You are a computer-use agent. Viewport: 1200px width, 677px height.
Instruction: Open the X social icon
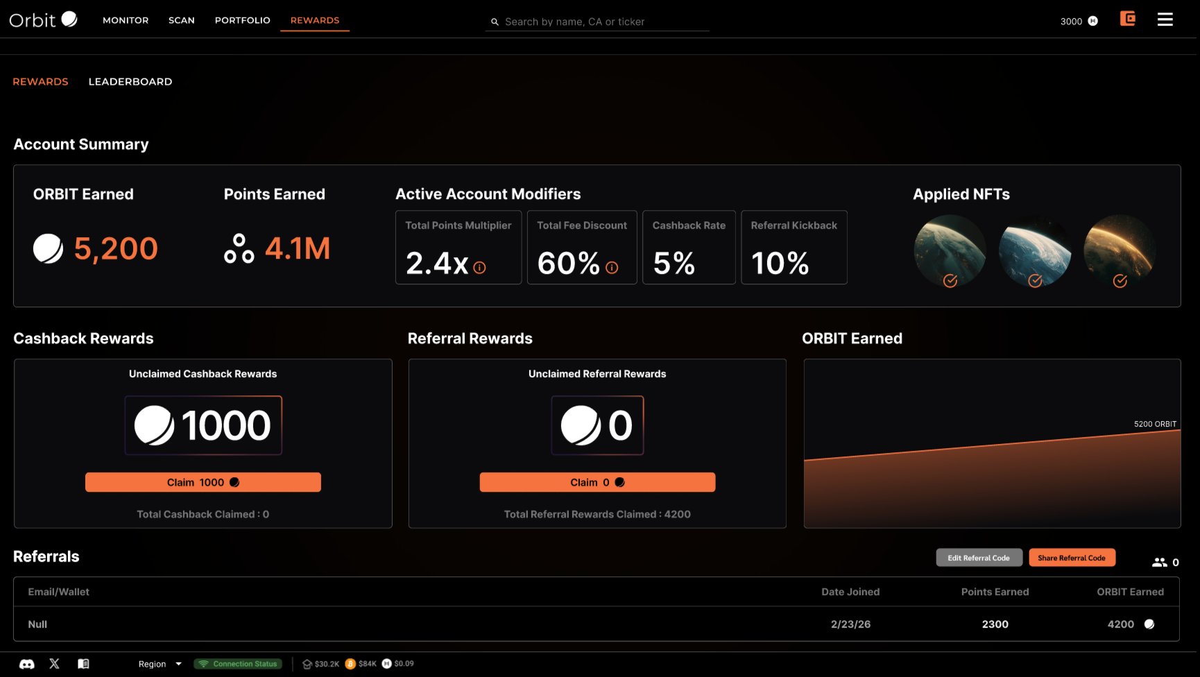pos(55,664)
